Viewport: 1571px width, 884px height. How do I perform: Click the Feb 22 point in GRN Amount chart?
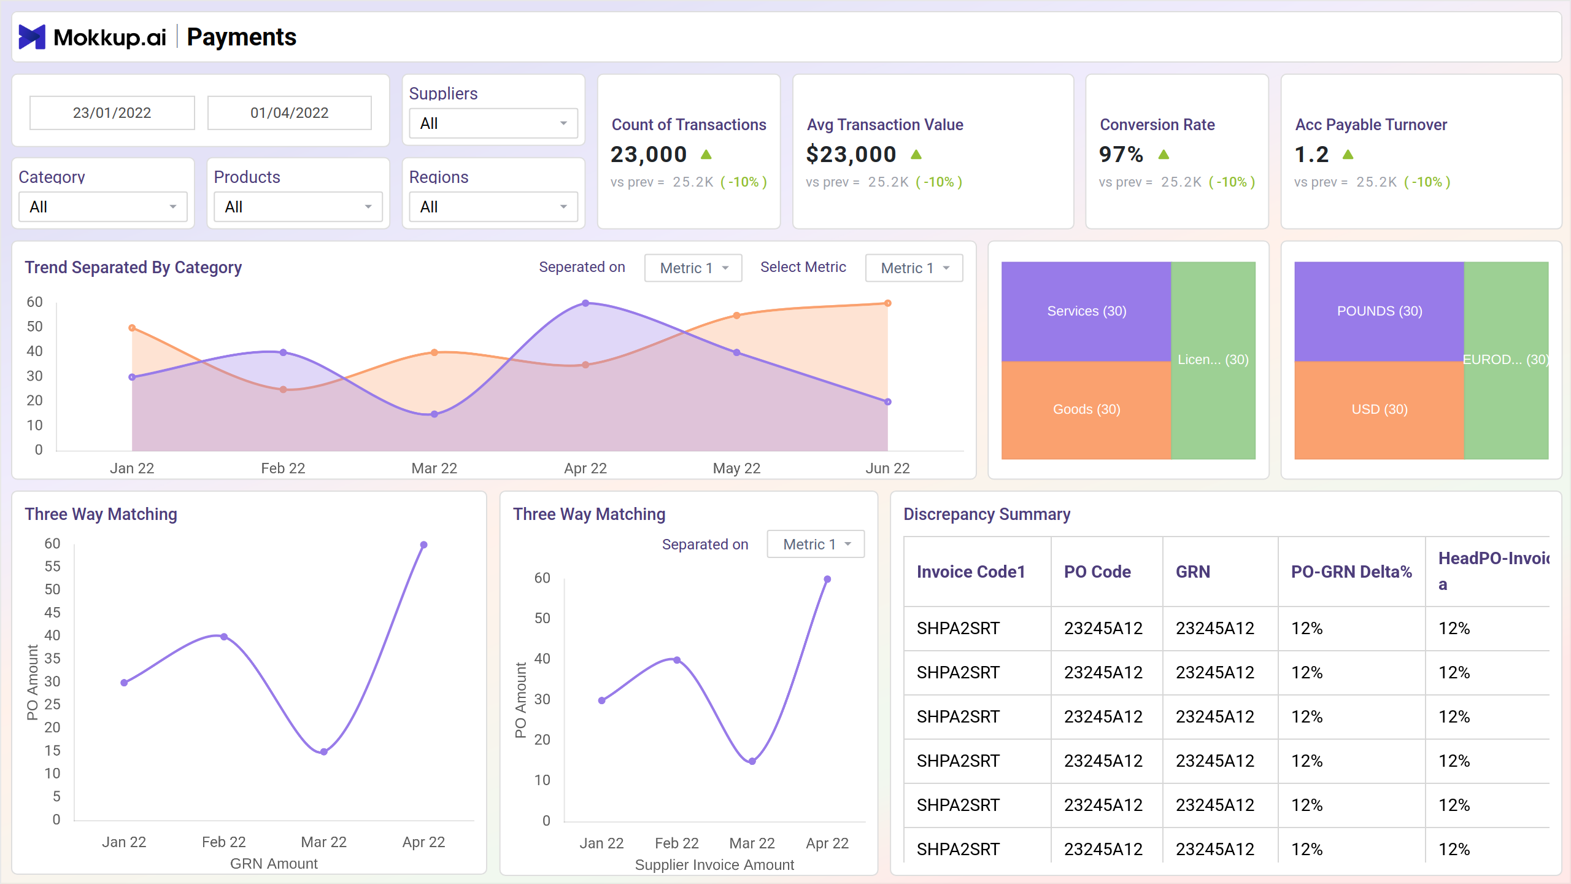pos(224,637)
